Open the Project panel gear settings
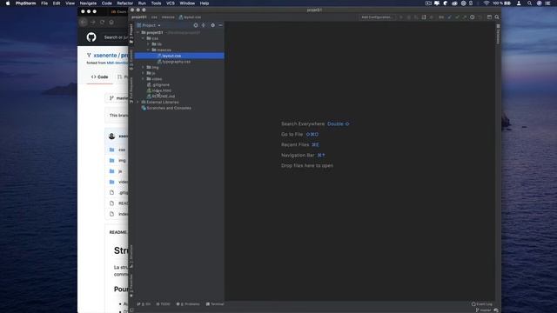 click(212, 25)
